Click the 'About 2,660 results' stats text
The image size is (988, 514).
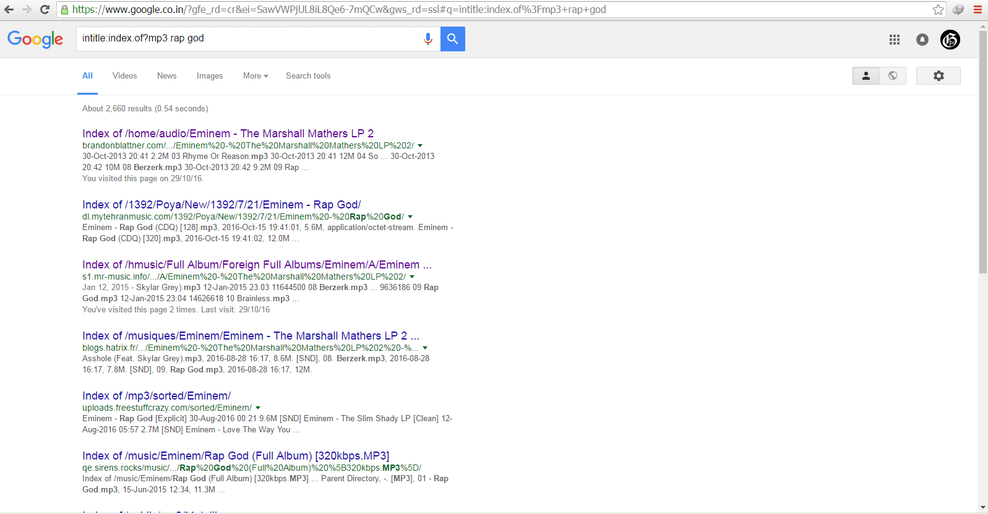tap(145, 108)
